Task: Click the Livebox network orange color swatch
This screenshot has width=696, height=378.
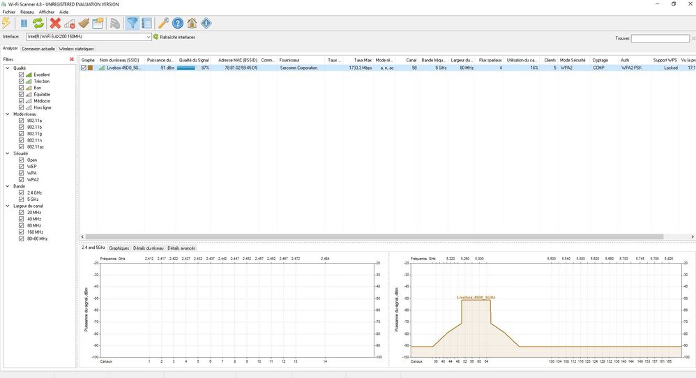Action: pos(90,68)
